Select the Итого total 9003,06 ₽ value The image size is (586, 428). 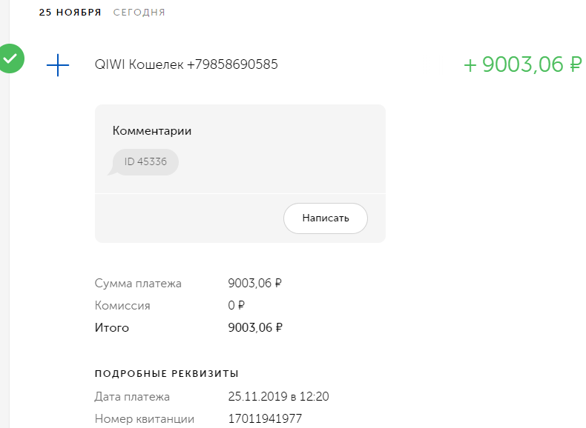pos(255,327)
